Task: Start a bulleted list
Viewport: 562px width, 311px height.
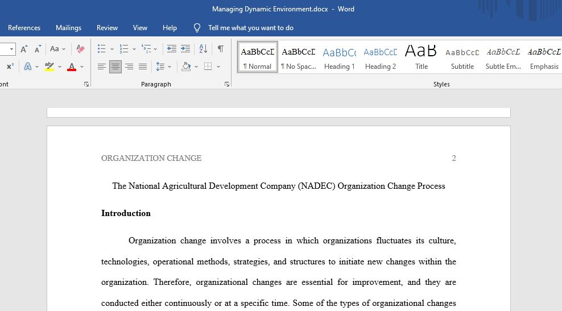Action: coord(102,49)
